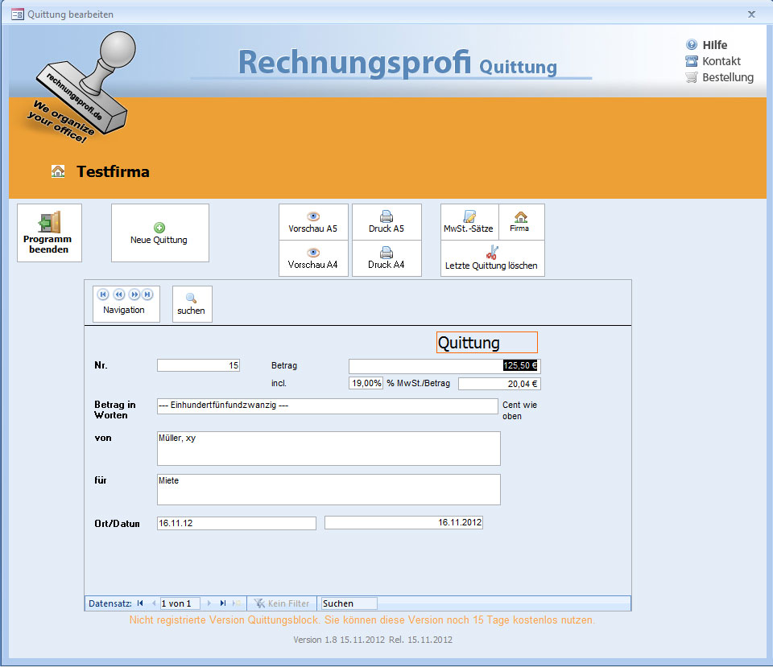Click the Betrag in Worten text field
Viewport: 773px width, 667px height.
coord(328,406)
